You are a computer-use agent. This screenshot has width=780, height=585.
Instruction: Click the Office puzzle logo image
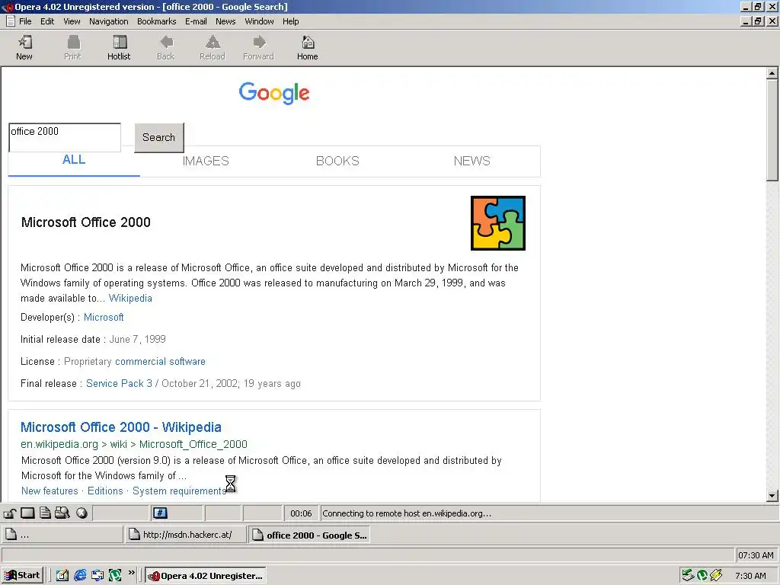tap(498, 223)
